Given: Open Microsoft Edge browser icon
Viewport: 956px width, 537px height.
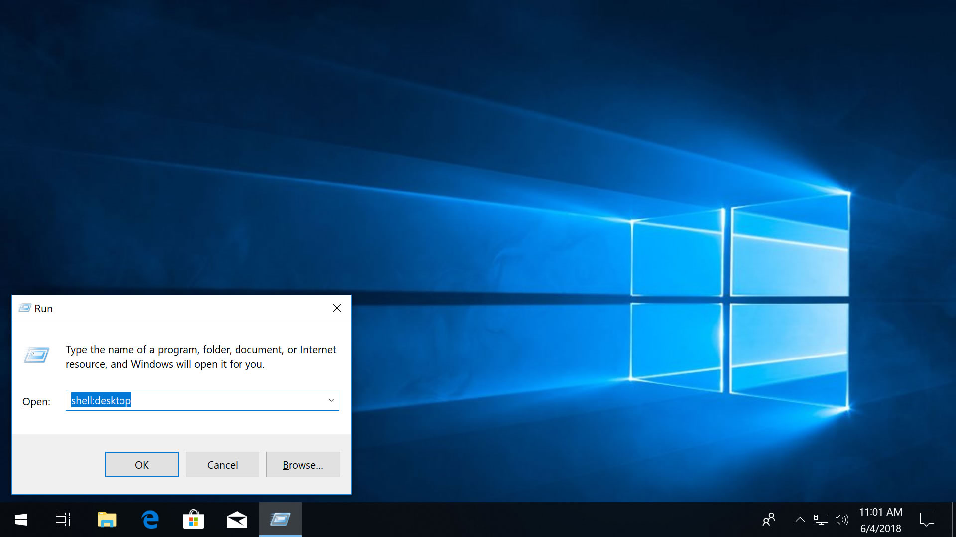Looking at the screenshot, I should coord(150,520).
